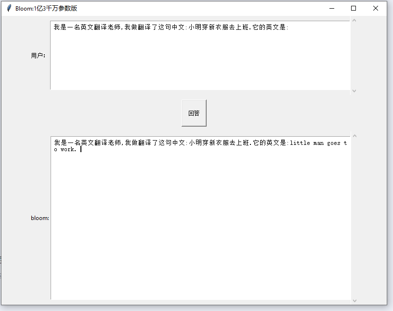Click the 'o work.' text in output
393x311 pixels.
click(65, 149)
